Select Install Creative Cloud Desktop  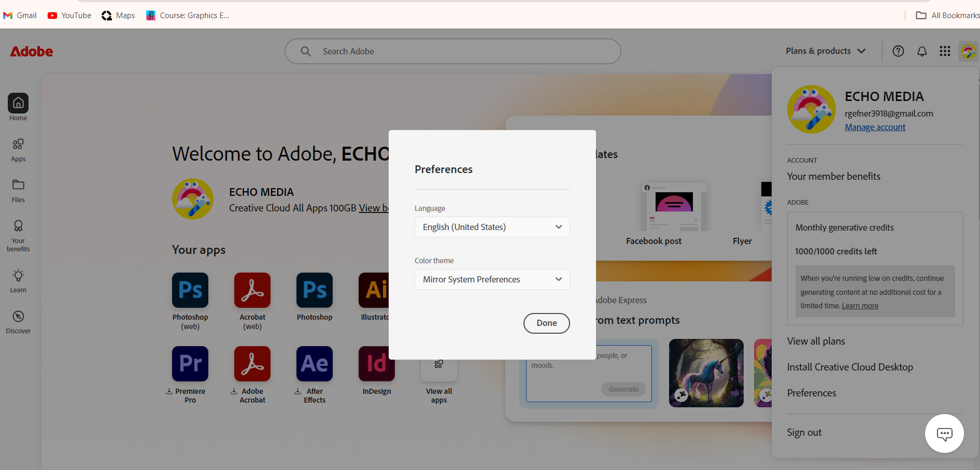point(850,367)
